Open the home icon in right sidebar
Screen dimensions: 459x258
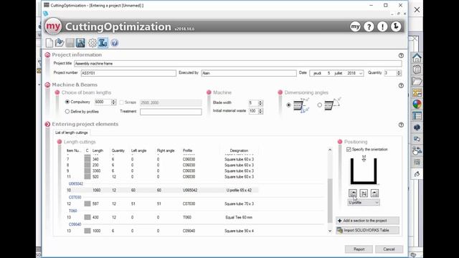click(x=417, y=57)
